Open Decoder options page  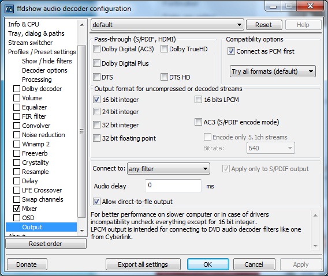tap(44, 70)
